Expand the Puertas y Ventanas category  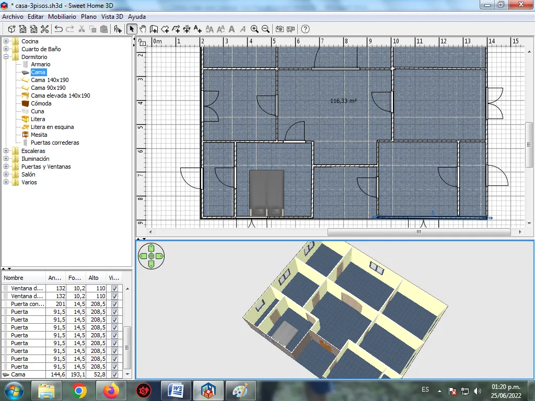coord(6,167)
